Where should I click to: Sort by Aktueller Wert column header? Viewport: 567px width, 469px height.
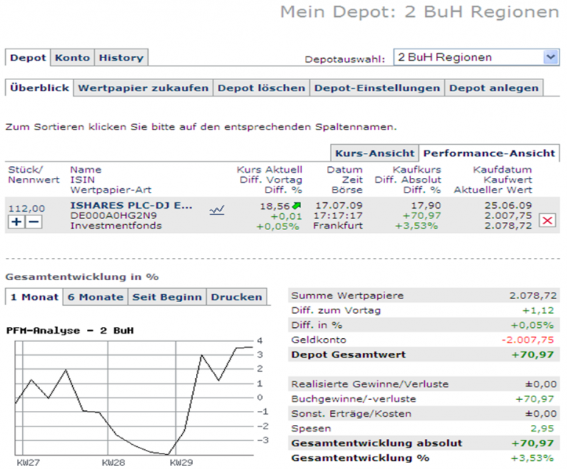pyautogui.click(x=493, y=190)
